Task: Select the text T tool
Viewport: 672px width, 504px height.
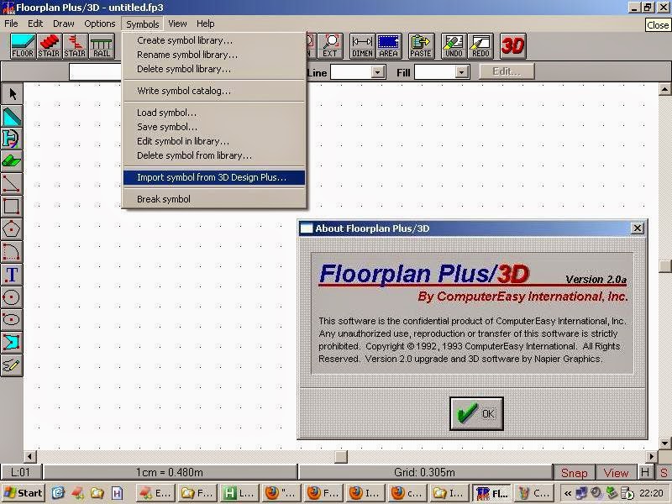Action: (x=12, y=275)
